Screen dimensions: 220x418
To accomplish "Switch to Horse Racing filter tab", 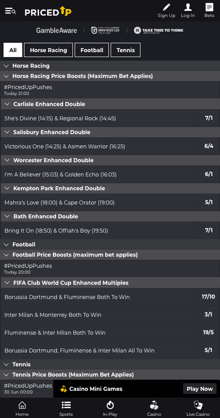I will pos(48,50).
